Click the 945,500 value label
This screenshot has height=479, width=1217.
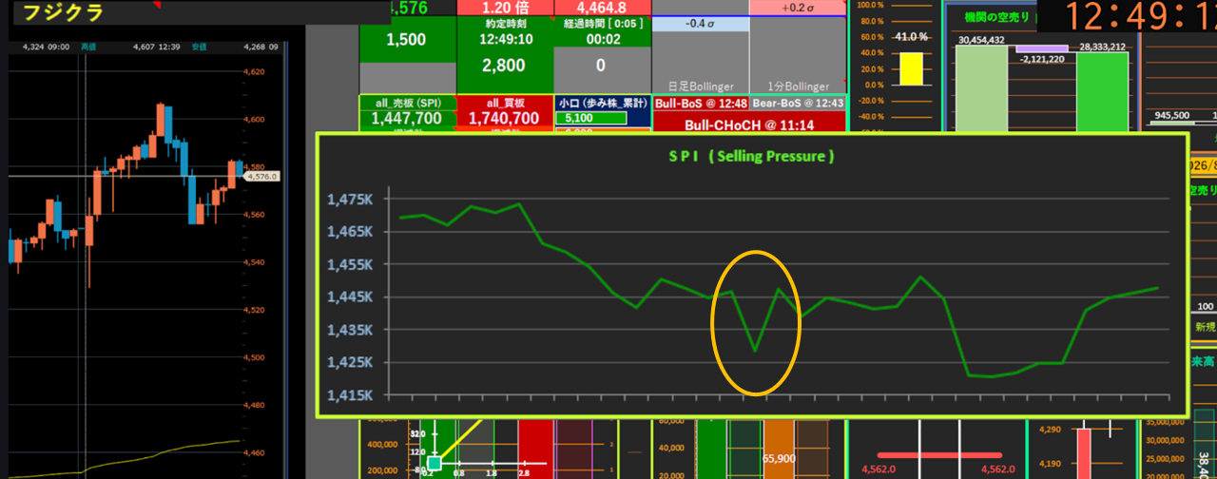click(1170, 115)
